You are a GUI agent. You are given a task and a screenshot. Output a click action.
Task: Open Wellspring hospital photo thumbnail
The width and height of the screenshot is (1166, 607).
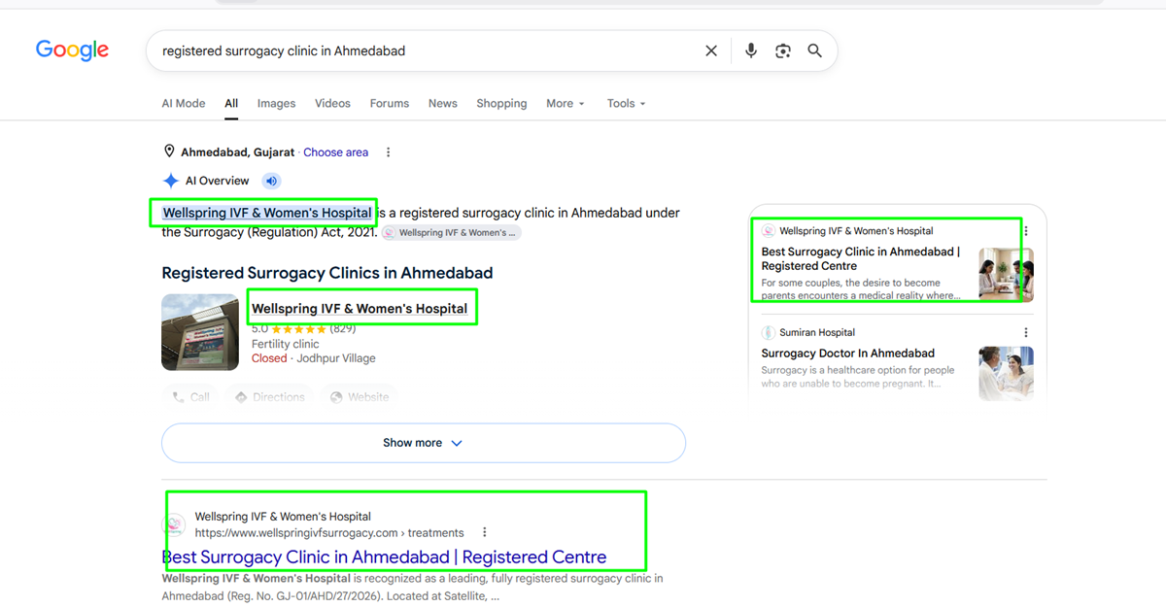tap(200, 332)
